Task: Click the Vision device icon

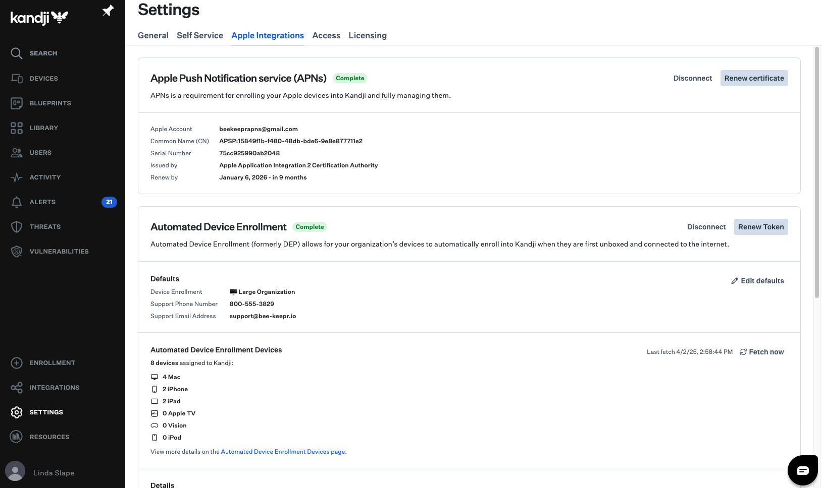Action: coord(155,425)
